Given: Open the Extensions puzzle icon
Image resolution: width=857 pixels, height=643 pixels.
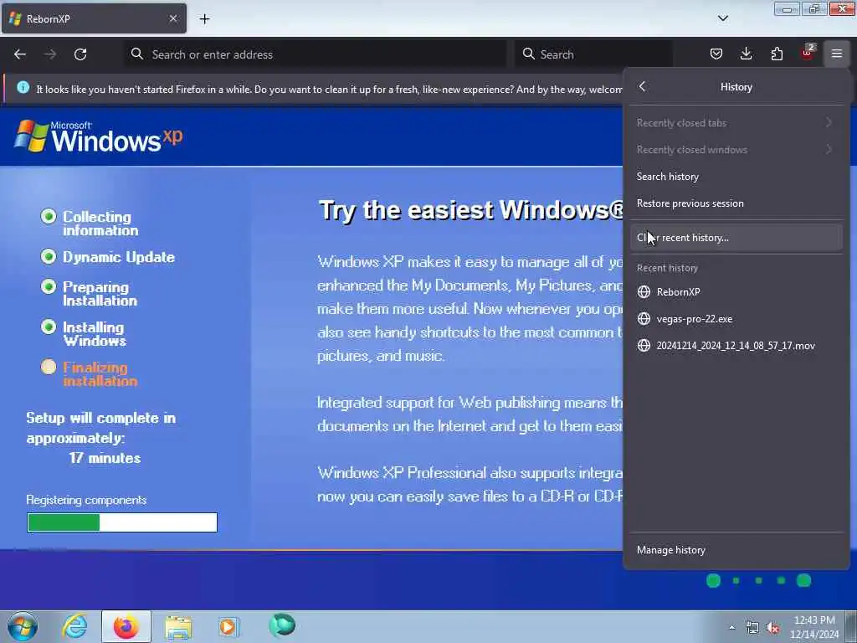Looking at the screenshot, I should (777, 54).
